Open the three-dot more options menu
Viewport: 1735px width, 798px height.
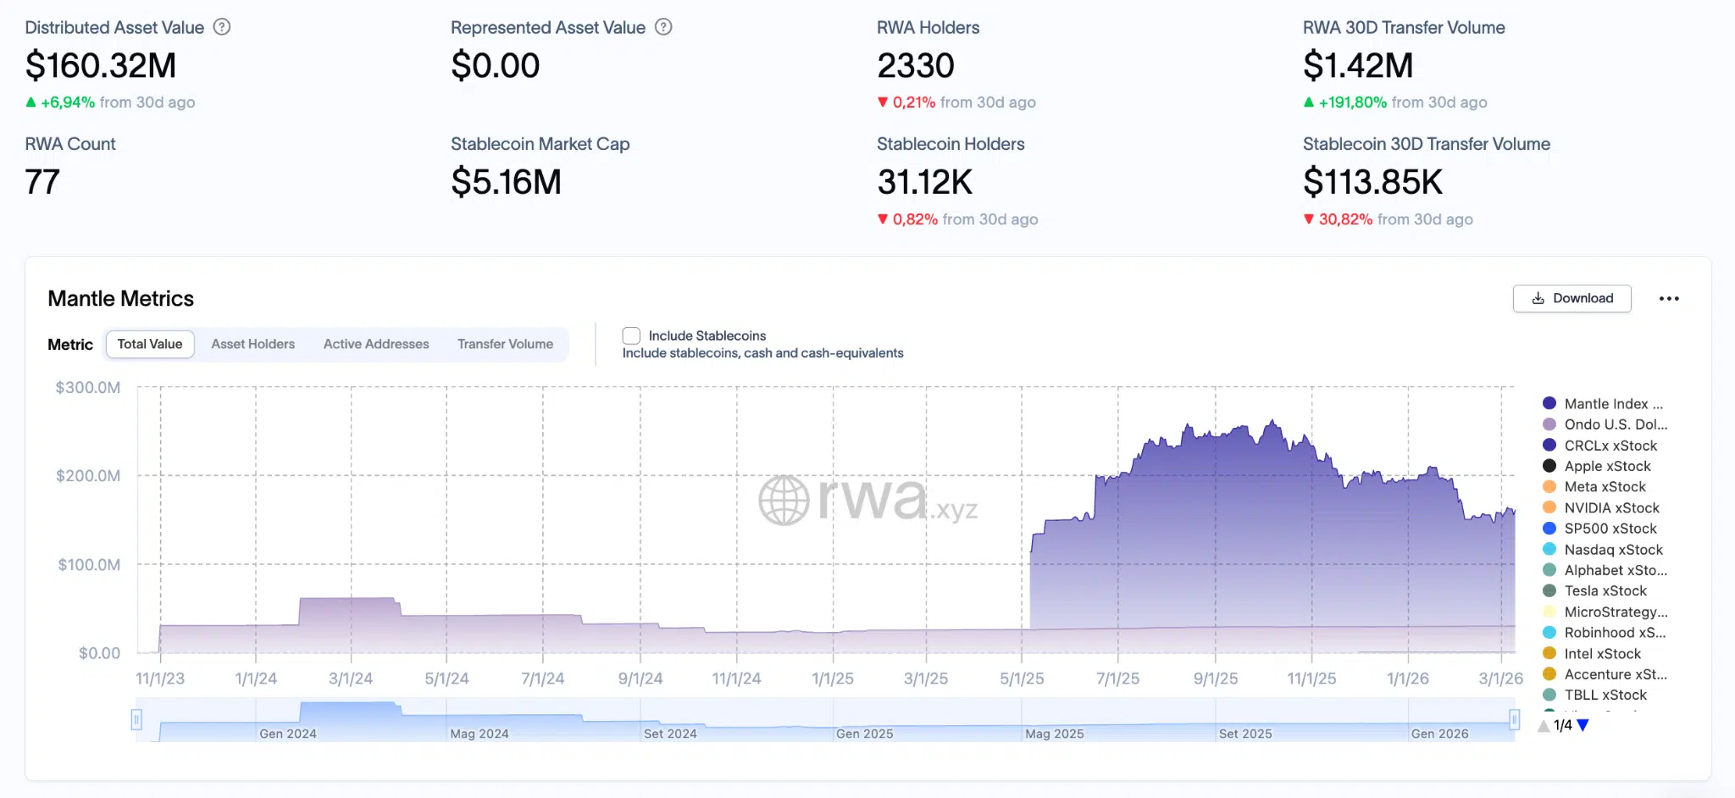click(1669, 298)
